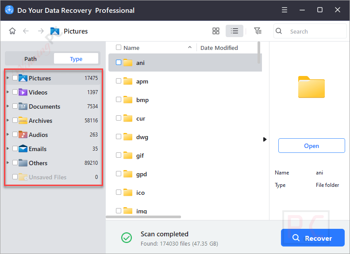Click the Documents category icon
Screen dimensions: 350x254
[23, 106]
